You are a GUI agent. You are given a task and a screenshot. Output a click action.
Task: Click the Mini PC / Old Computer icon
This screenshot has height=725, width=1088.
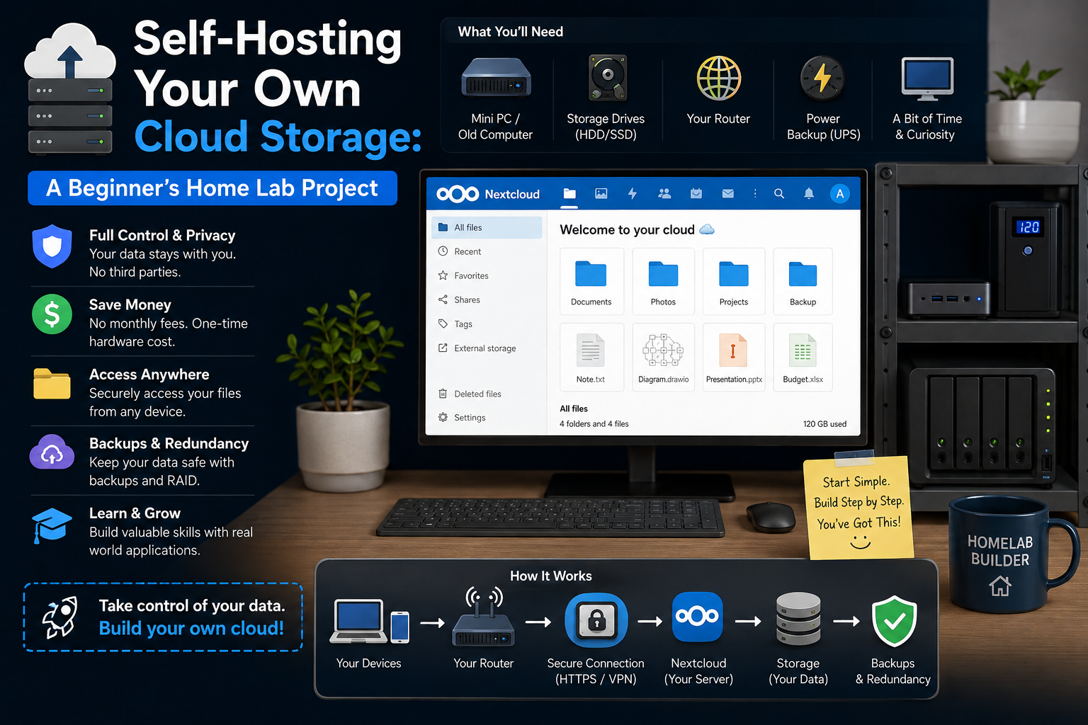point(496,77)
